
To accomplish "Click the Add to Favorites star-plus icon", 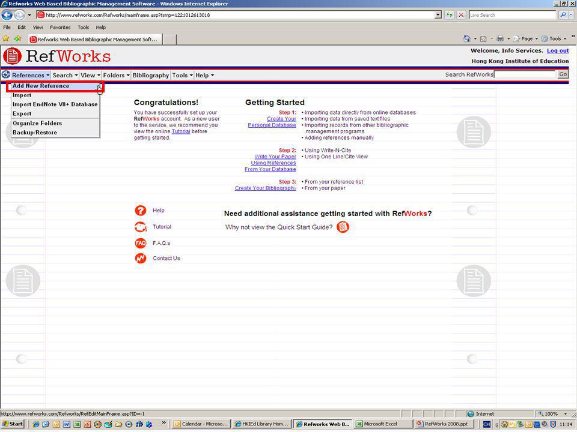I will pyautogui.click(x=17, y=38).
